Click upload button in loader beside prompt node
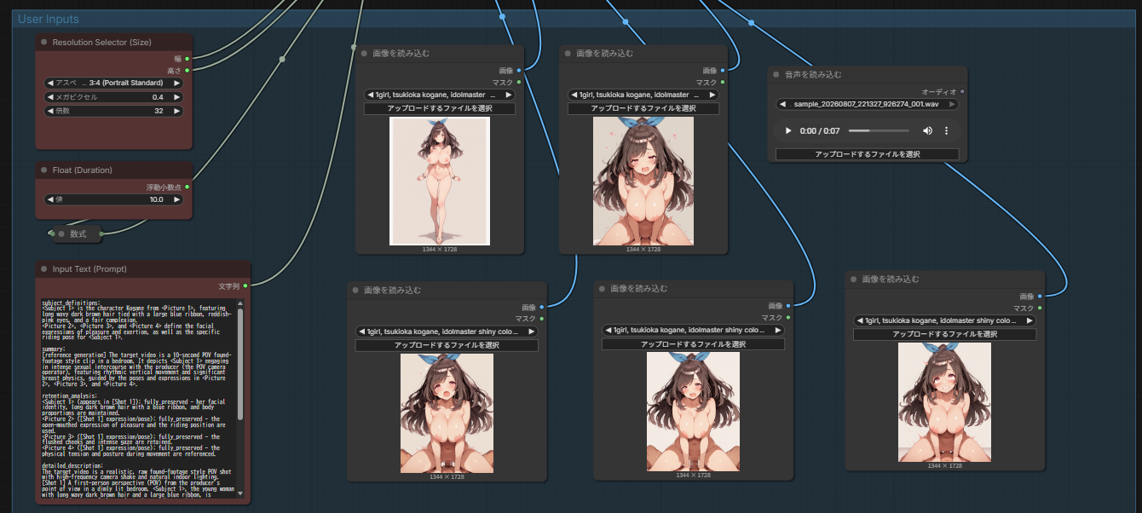This screenshot has height=513, width=1142. point(447,345)
